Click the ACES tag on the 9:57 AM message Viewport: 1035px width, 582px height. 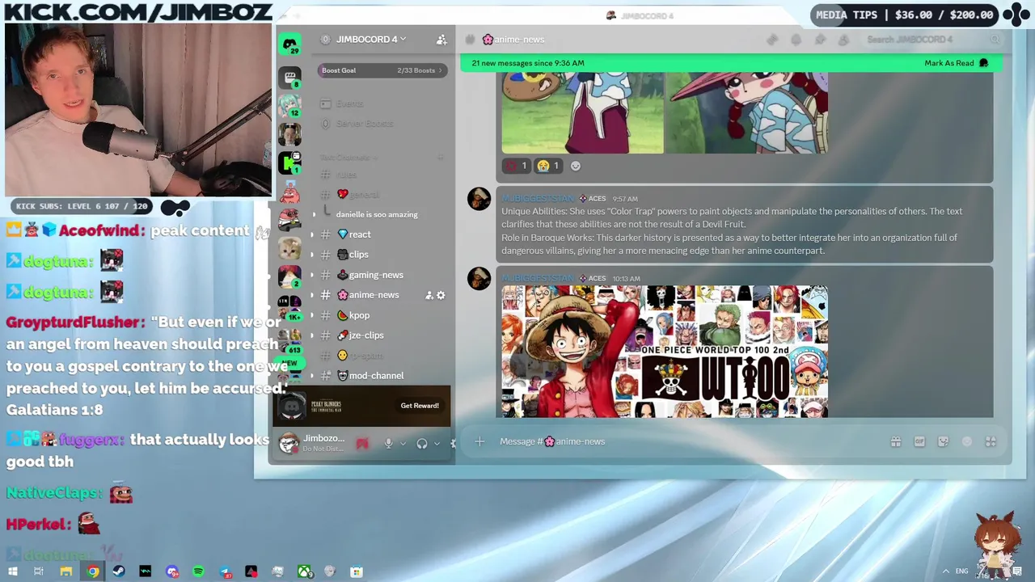click(x=593, y=198)
